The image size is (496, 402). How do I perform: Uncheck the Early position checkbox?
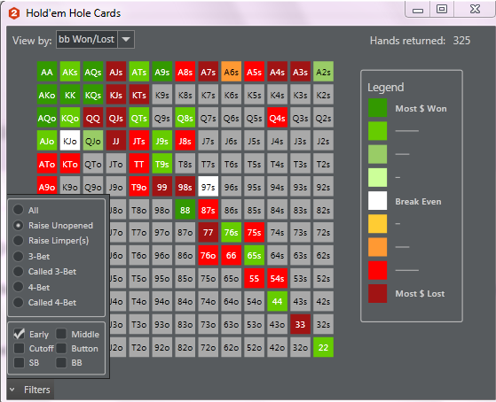click(x=19, y=334)
